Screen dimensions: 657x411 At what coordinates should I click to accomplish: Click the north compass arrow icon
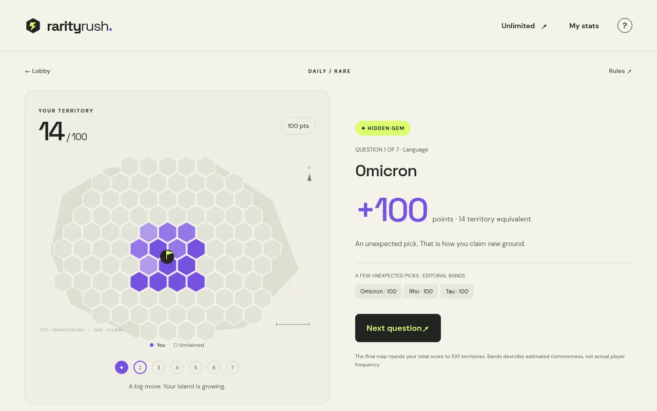(x=310, y=177)
